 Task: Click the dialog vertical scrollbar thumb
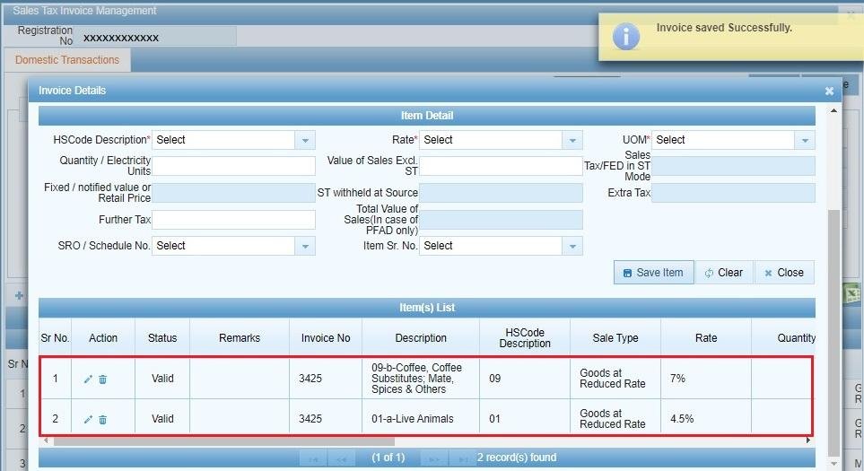point(833,332)
